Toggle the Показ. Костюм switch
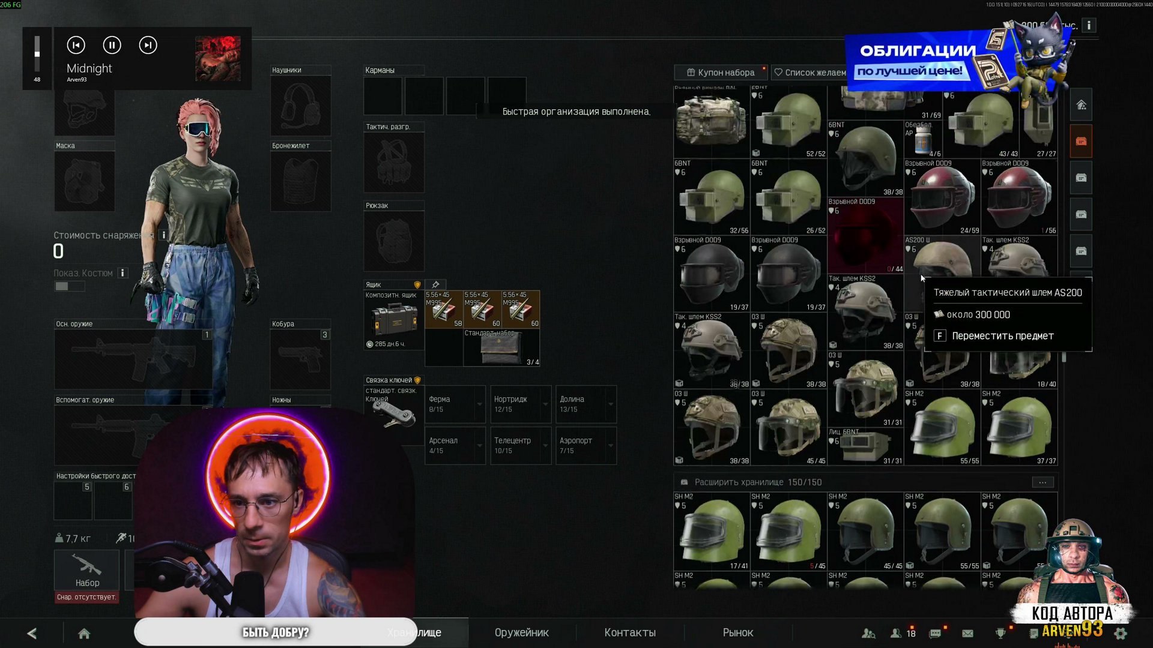 [x=70, y=286]
